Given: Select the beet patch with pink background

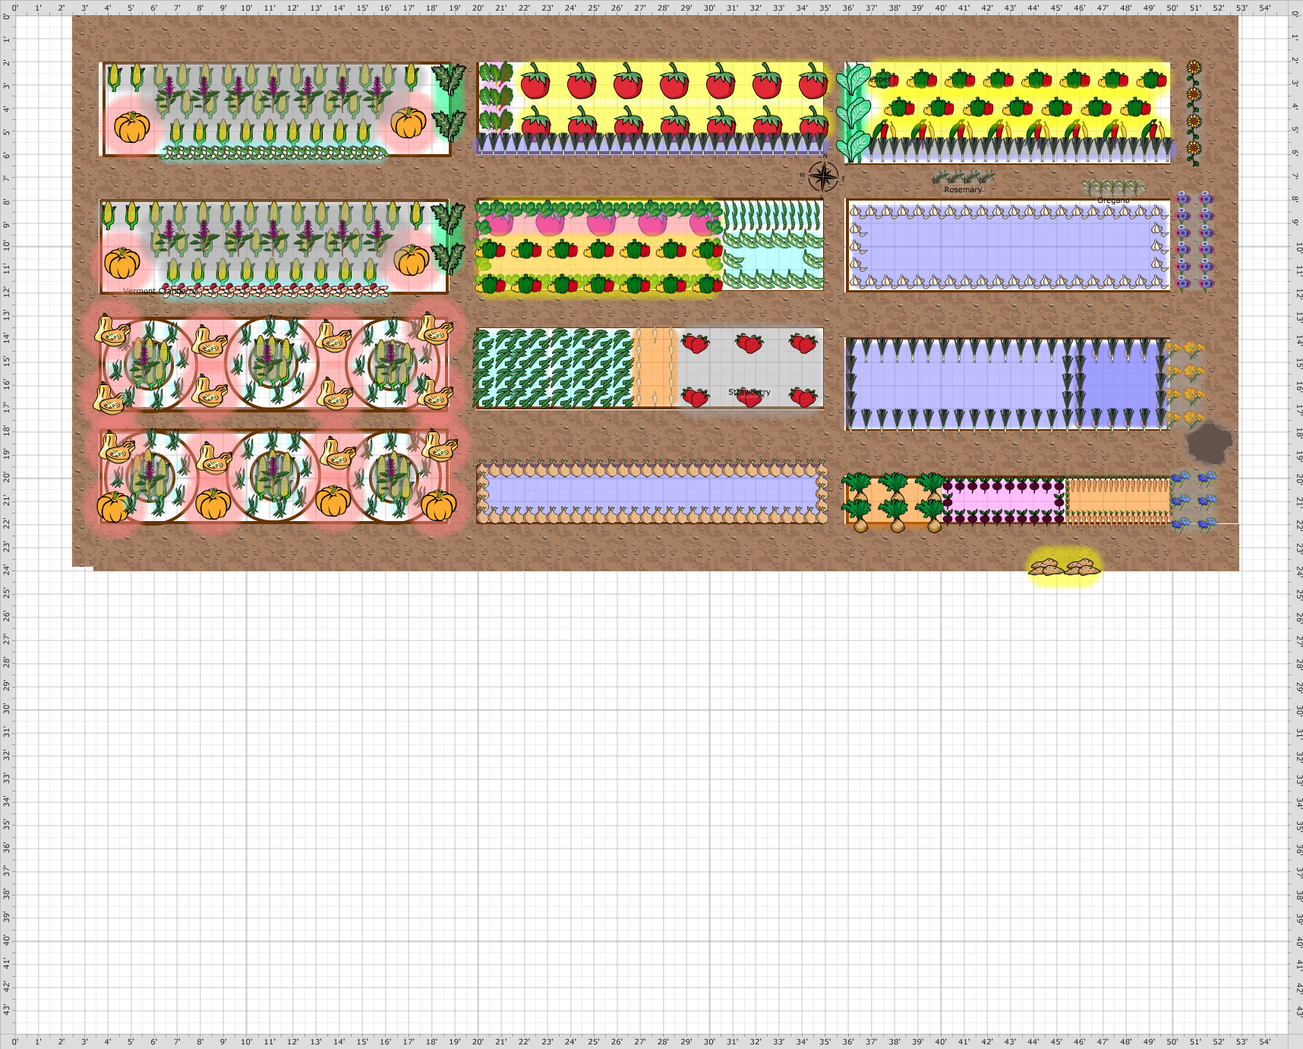Looking at the screenshot, I should (1004, 501).
